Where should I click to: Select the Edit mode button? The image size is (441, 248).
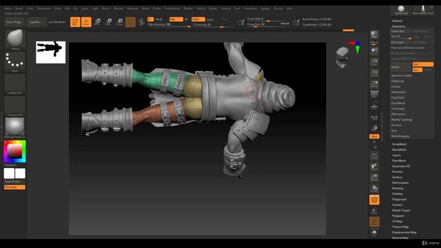coord(75,21)
